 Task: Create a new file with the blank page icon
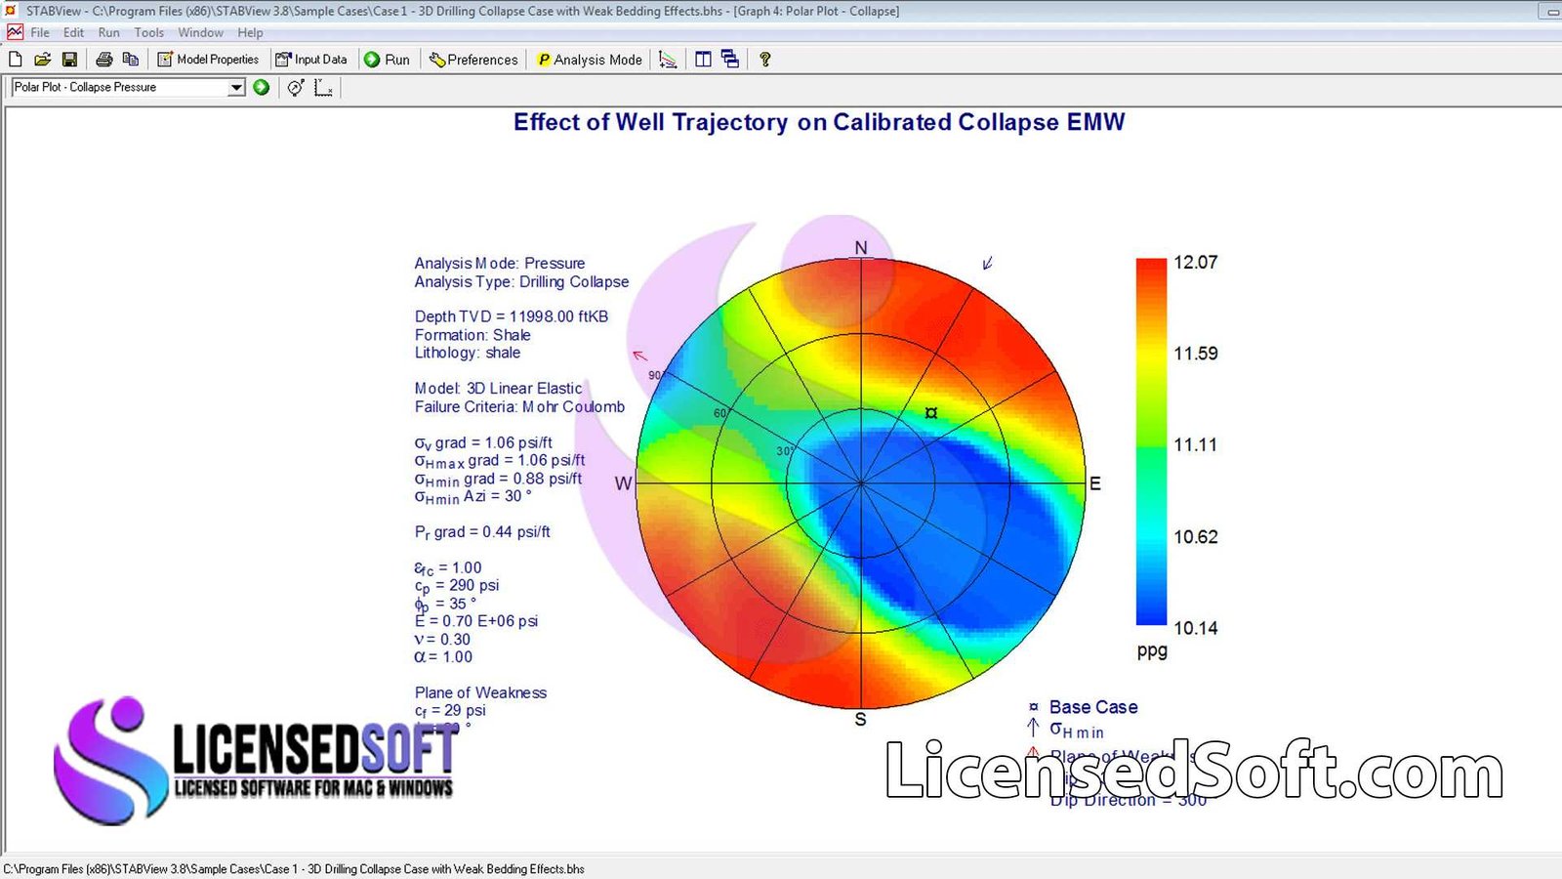tap(16, 60)
